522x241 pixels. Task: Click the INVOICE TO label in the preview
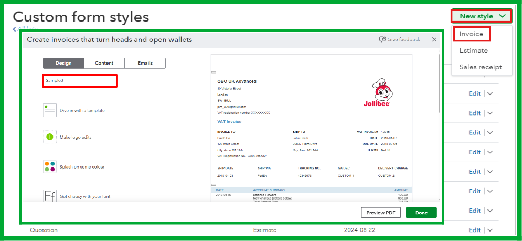(226, 132)
